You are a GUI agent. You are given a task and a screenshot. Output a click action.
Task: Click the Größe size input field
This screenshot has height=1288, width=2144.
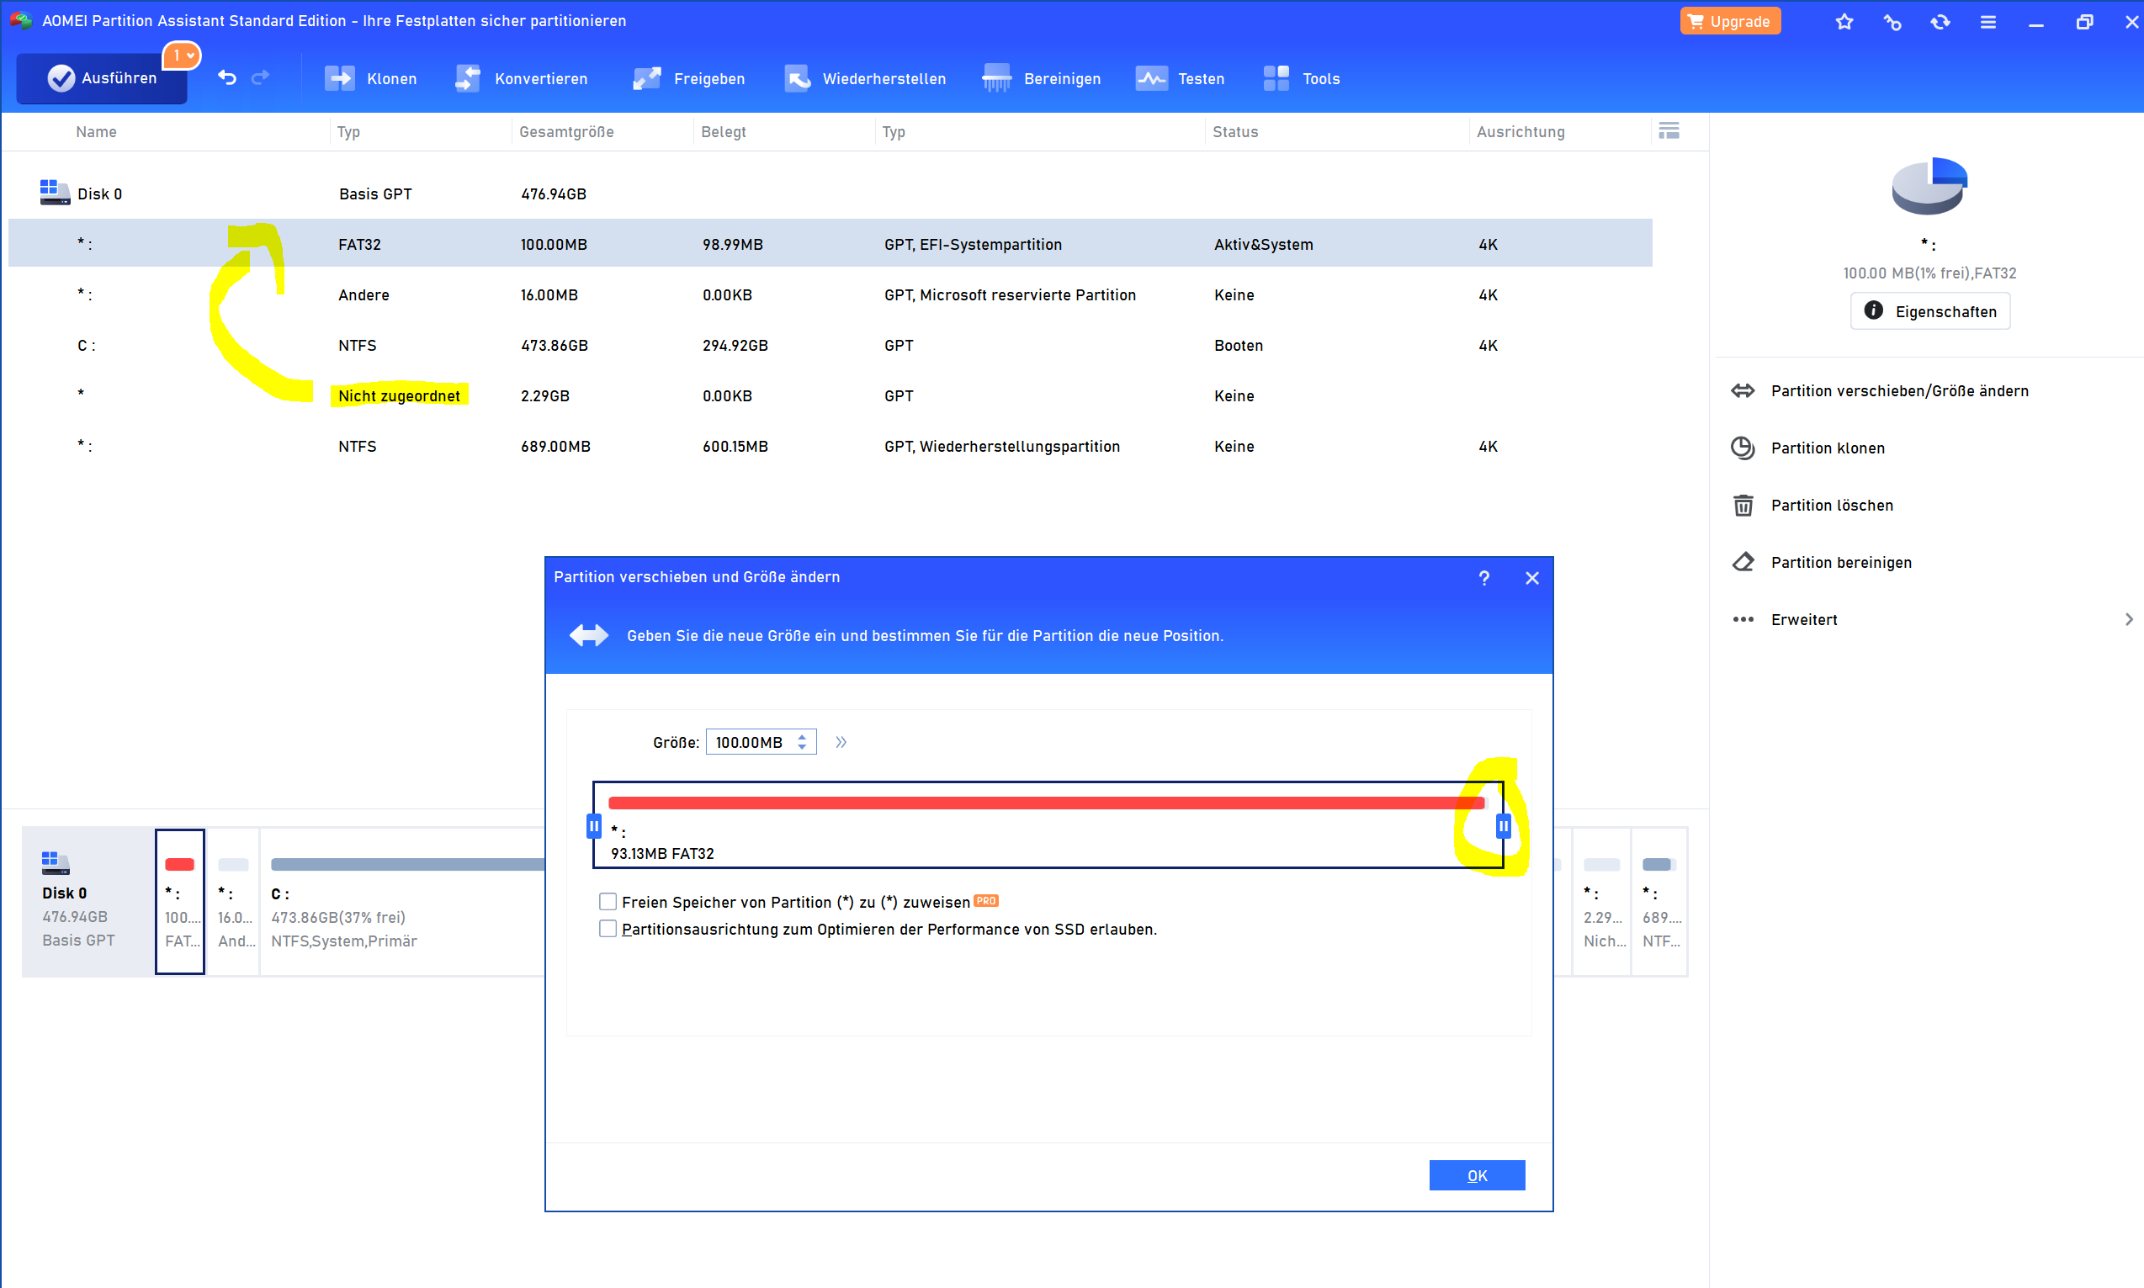(x=749, y=742)
